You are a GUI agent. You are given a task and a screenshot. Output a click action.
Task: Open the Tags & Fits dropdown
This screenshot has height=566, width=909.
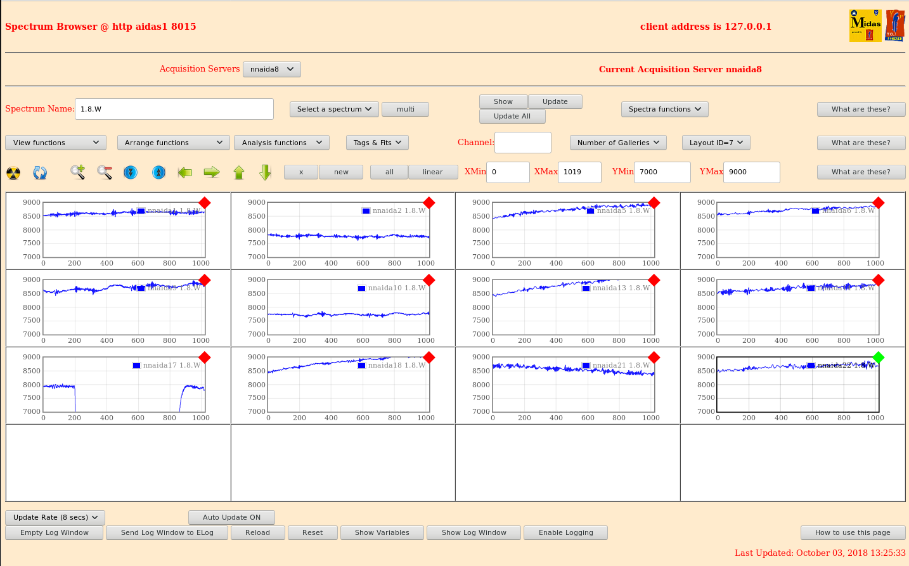pos(377,143)
